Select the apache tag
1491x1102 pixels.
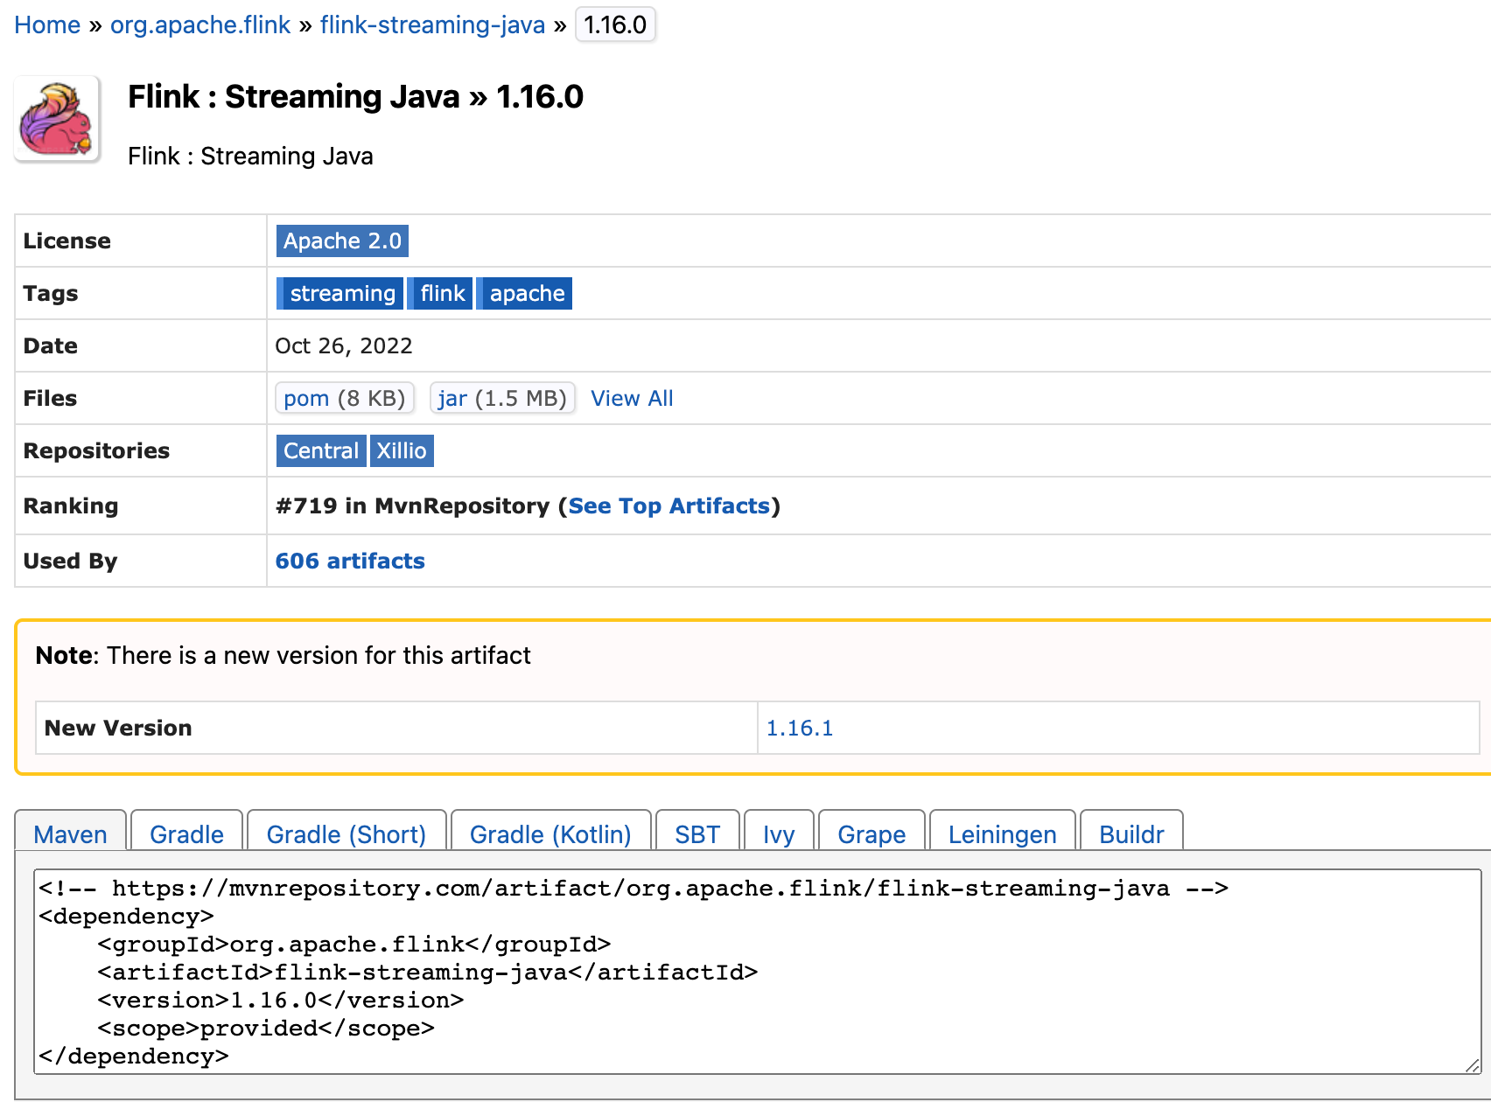pos(524,293)
